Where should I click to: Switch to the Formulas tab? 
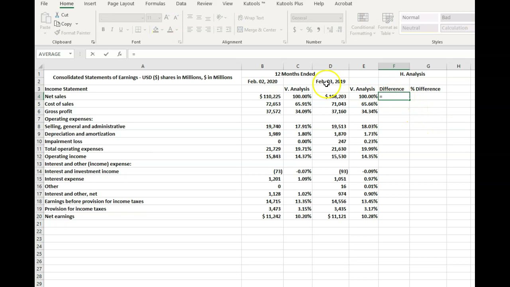coord(155,4)
